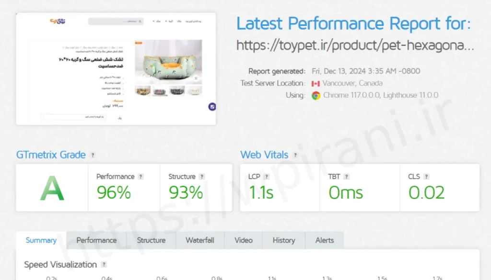Select the Waterfall tab

pyautogui.click(x=199, y=240)
